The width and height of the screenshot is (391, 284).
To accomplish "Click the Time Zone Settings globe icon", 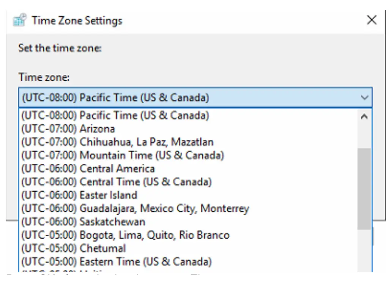I will [18, 20].
